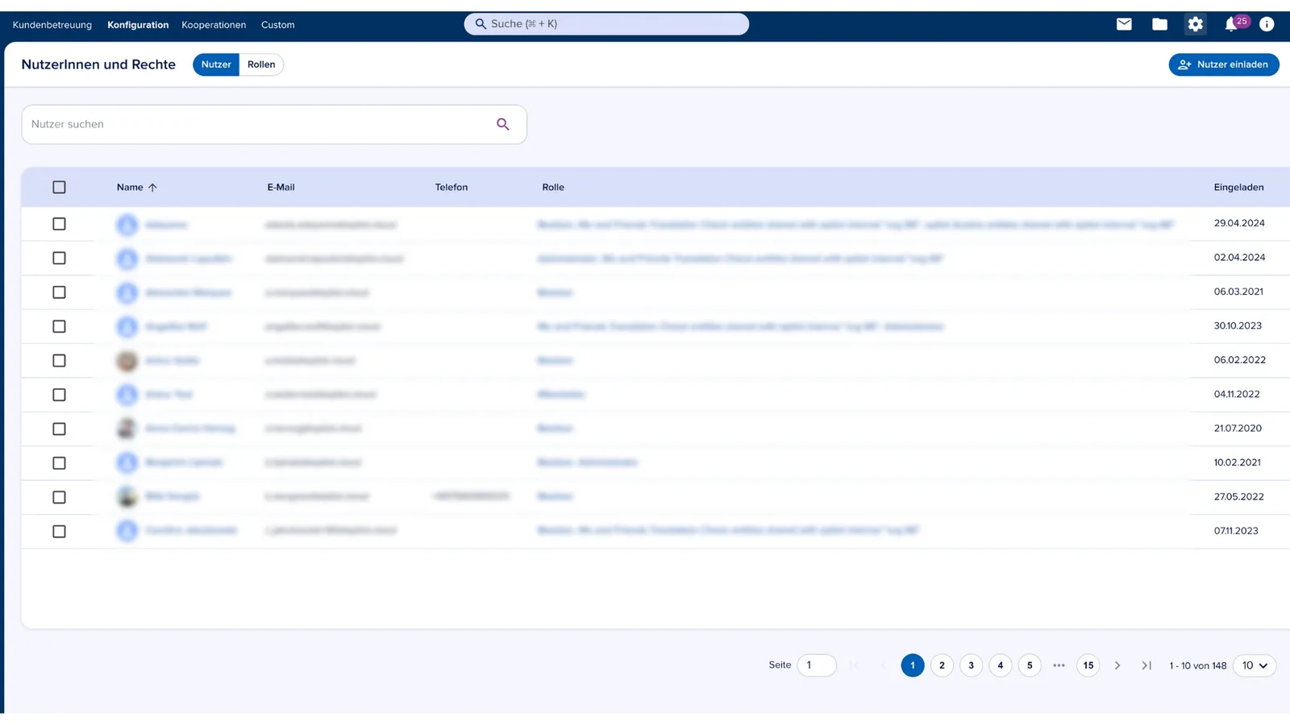Screen dimensions: 1290x725
Task: Focus the global Suche search bar
Action: 606,24
